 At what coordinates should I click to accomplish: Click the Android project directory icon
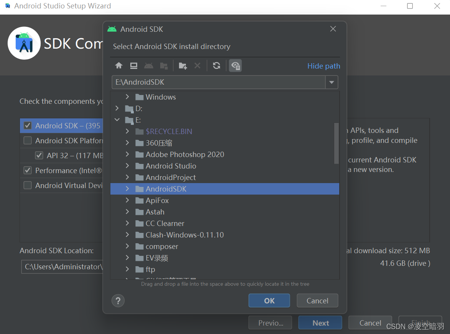pos(149,65)
